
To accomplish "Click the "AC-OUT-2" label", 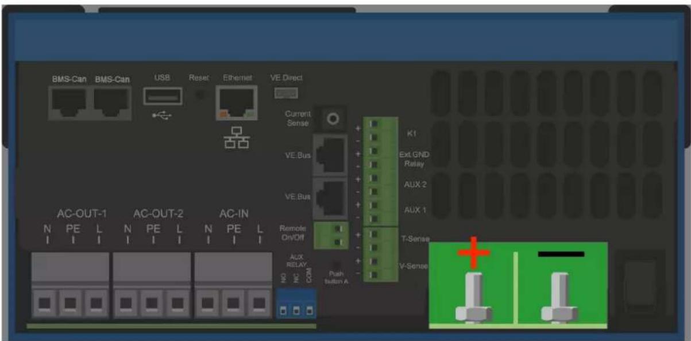I will point(158,214).
